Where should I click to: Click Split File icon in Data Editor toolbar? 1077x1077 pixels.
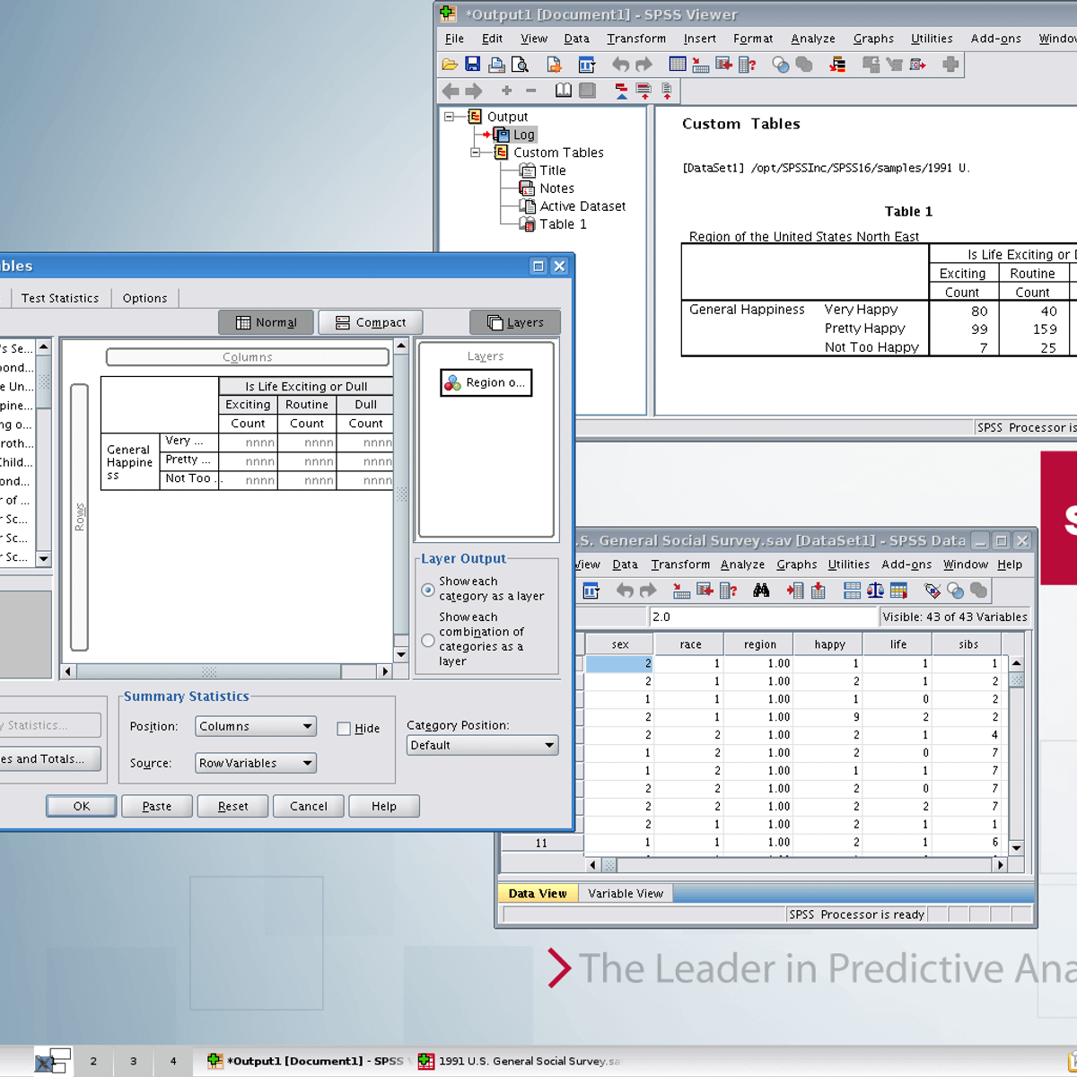coord(852,591)
